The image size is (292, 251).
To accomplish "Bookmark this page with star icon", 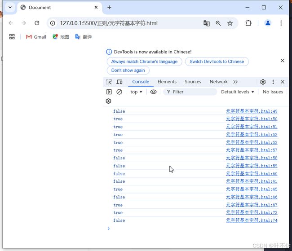I will [230, 23].
